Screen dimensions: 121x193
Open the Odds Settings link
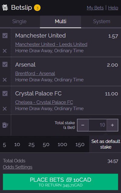point(18,167)
